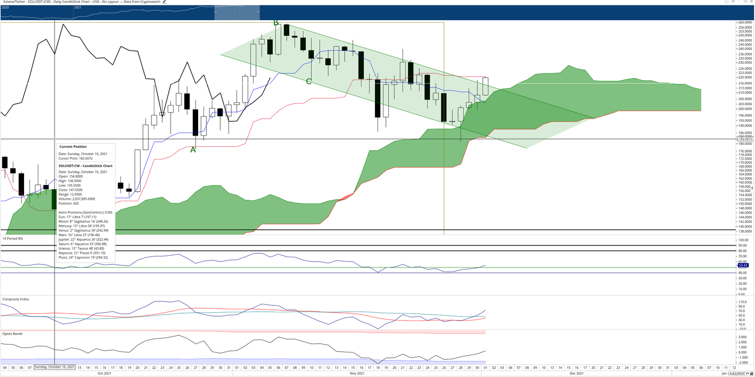The width and height of the screenshot is (755, 377).
Task: Toggle the lock icon at bottom-right corner
Action: [x=752, y=374]
